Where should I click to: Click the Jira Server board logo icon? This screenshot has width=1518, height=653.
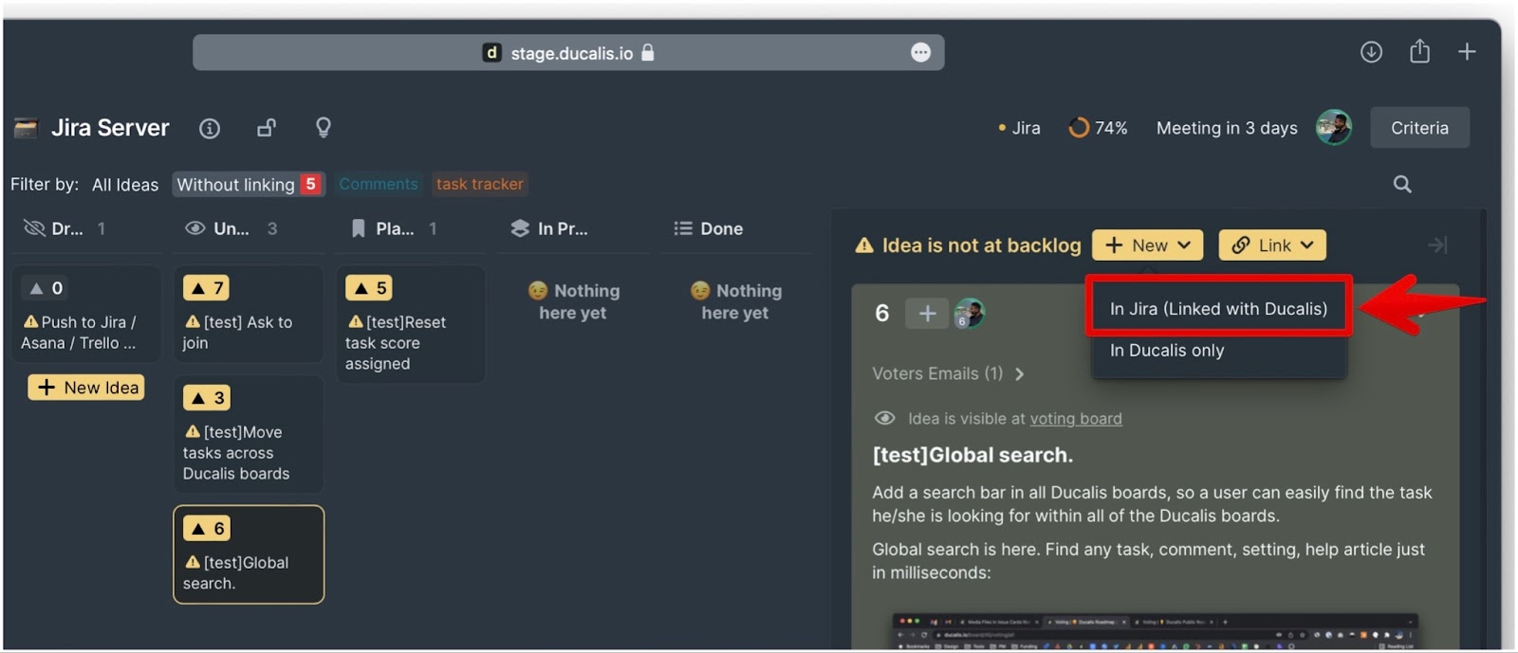pyautogui.click(x=26, y=128)
